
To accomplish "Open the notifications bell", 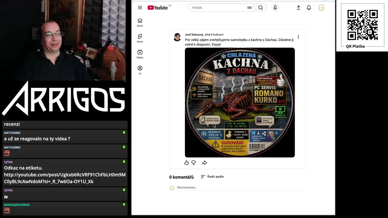I will tap(309, 8).
